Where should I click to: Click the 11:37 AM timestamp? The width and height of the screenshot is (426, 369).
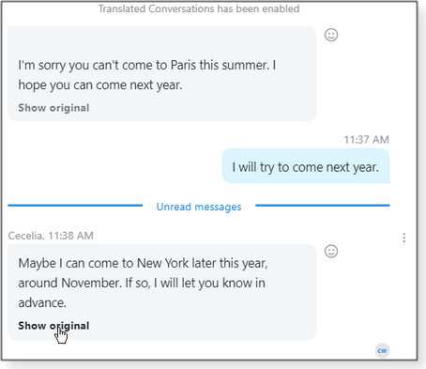tap(366, 140)
